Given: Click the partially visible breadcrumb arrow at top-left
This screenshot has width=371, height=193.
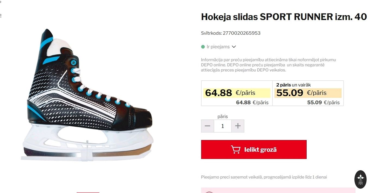Looking at the screenshot, I should tap(1, 2).
